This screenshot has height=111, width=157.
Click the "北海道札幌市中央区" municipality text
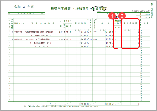(141, 11)
